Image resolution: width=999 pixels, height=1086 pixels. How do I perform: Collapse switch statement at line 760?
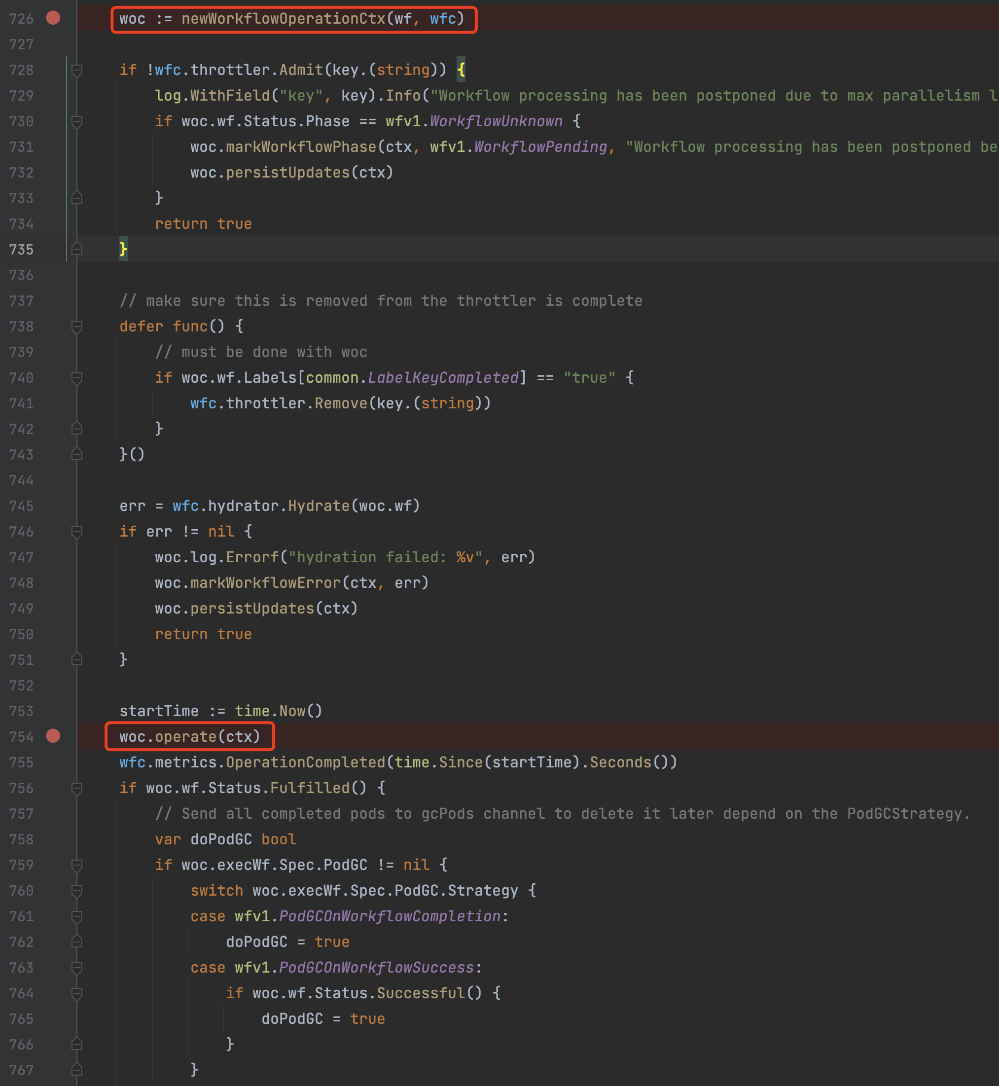coord(77,890)
